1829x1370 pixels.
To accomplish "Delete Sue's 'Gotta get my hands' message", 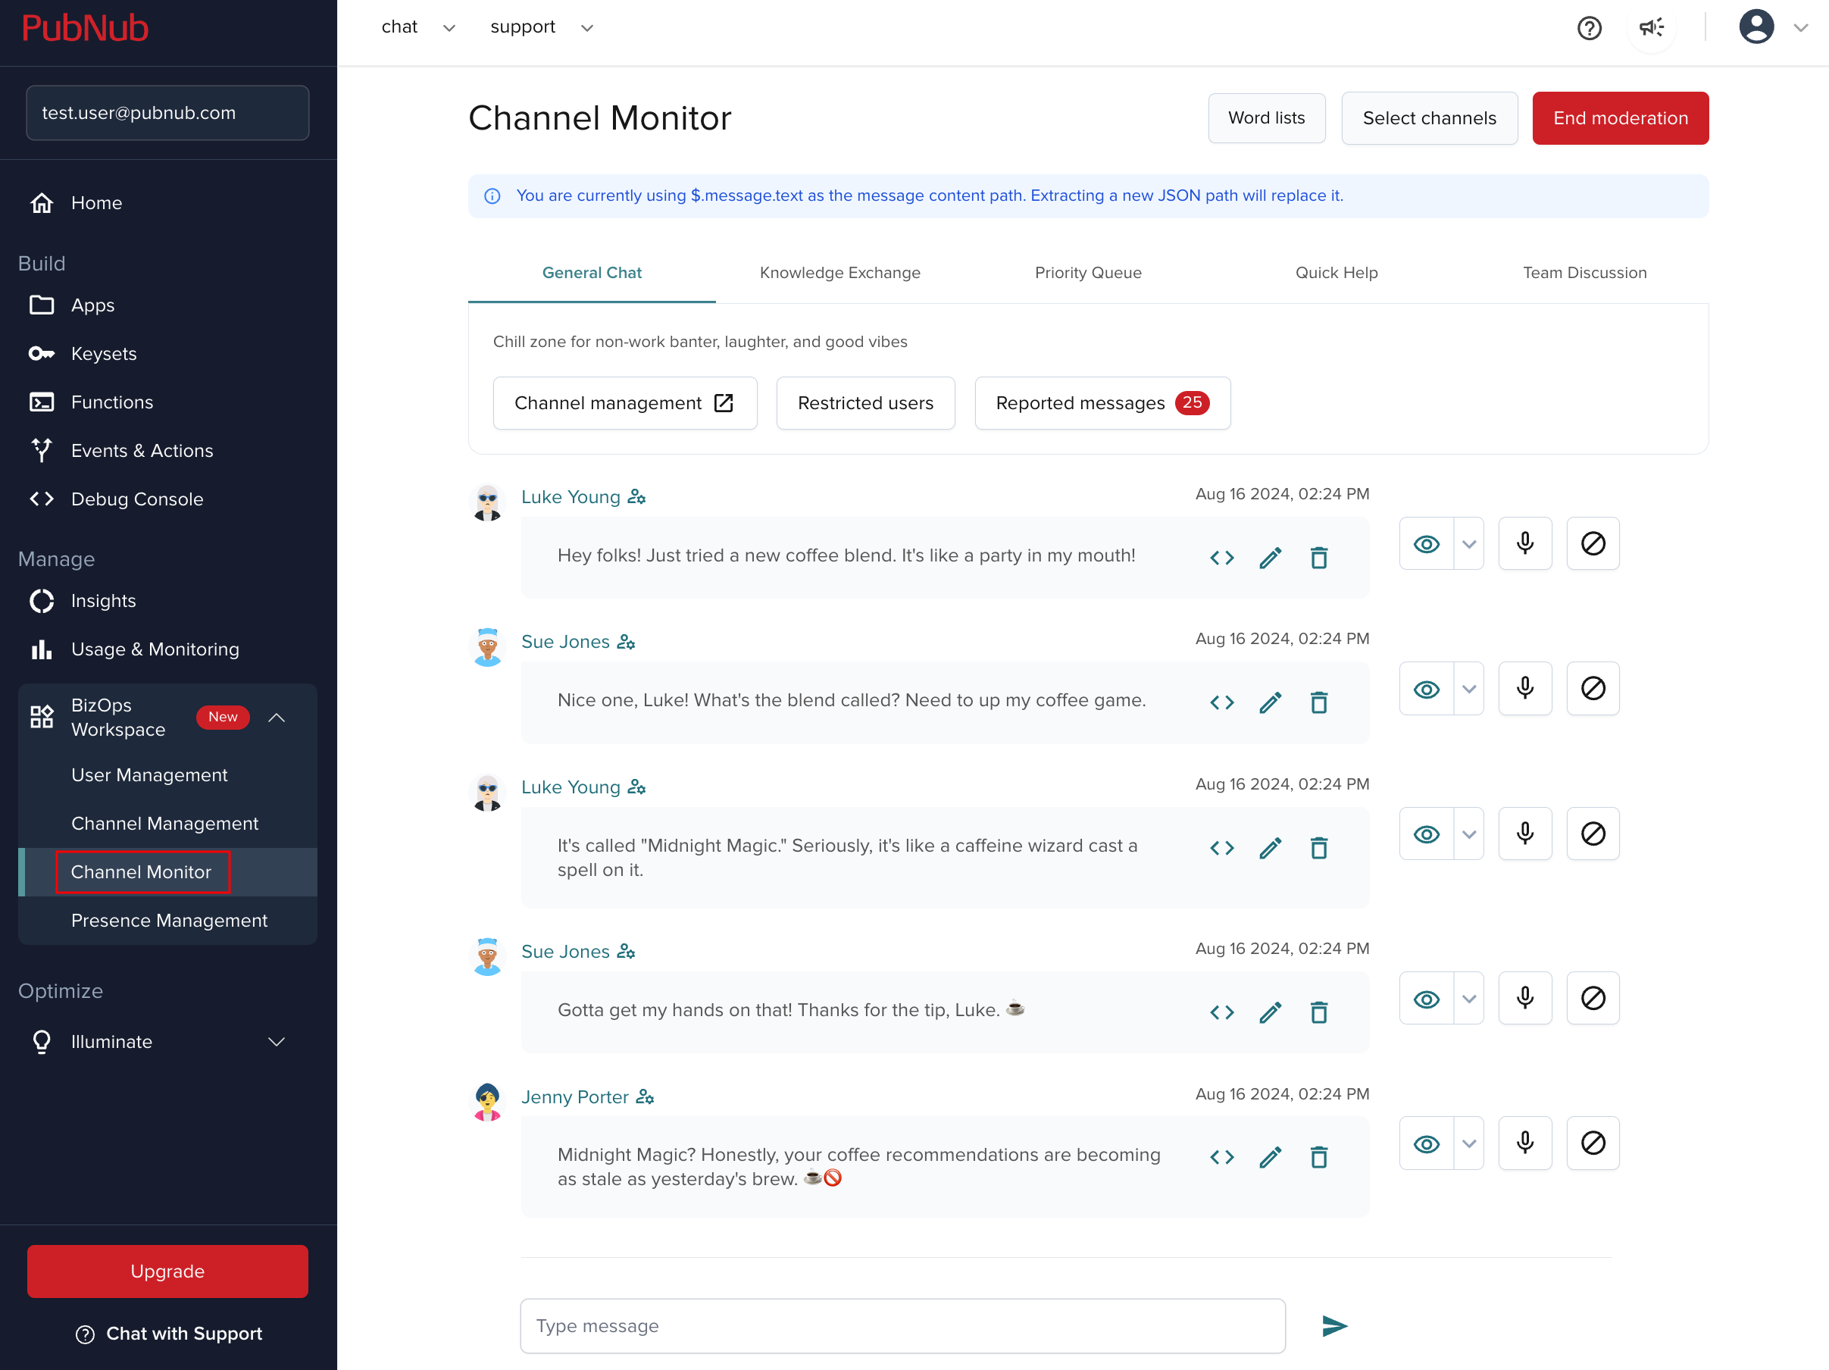I will [1319, 1013].
